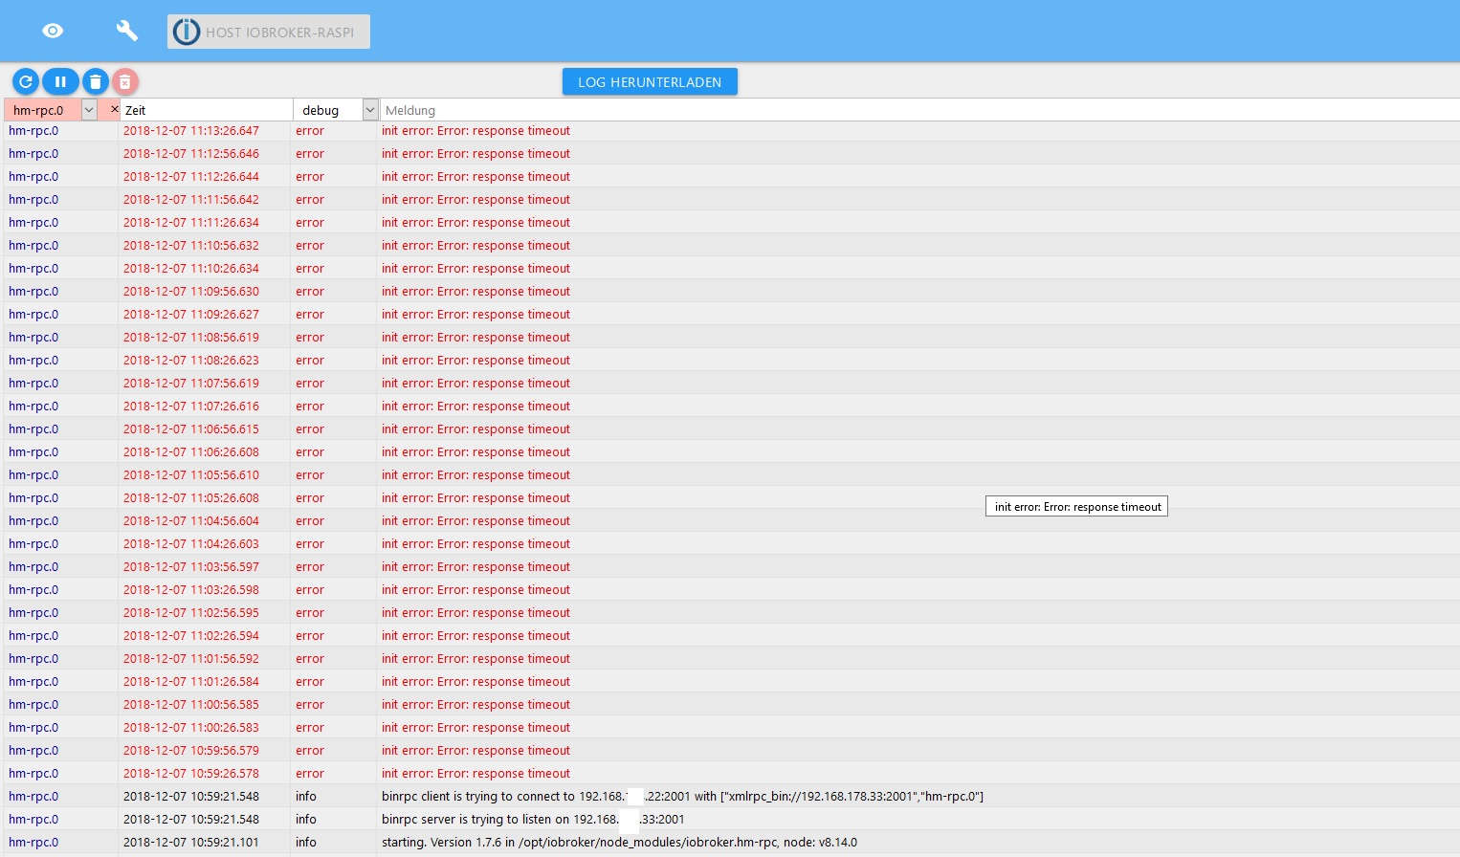Click the red delete log icon
The width and height of the screenshot is (1460, 857).
point(125,82)
